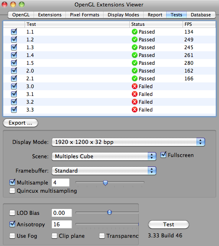Click the LOD Bias value field

pos(62,213)
